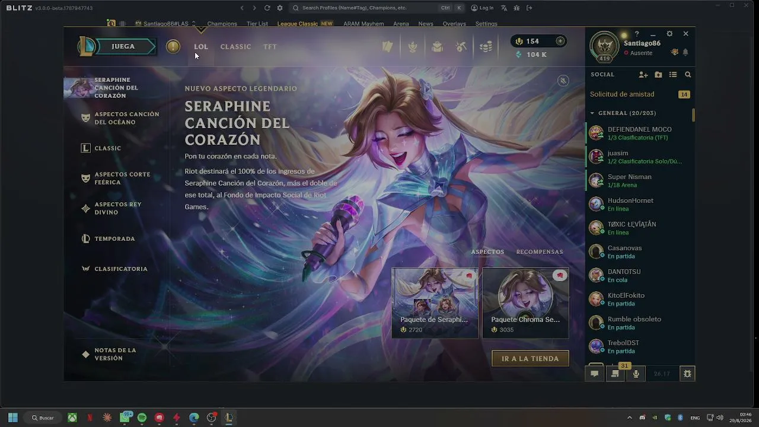Viewport: 759px width, 427px height.
Task: Change the Ausente status indicator
Action: tap(638, 53)
